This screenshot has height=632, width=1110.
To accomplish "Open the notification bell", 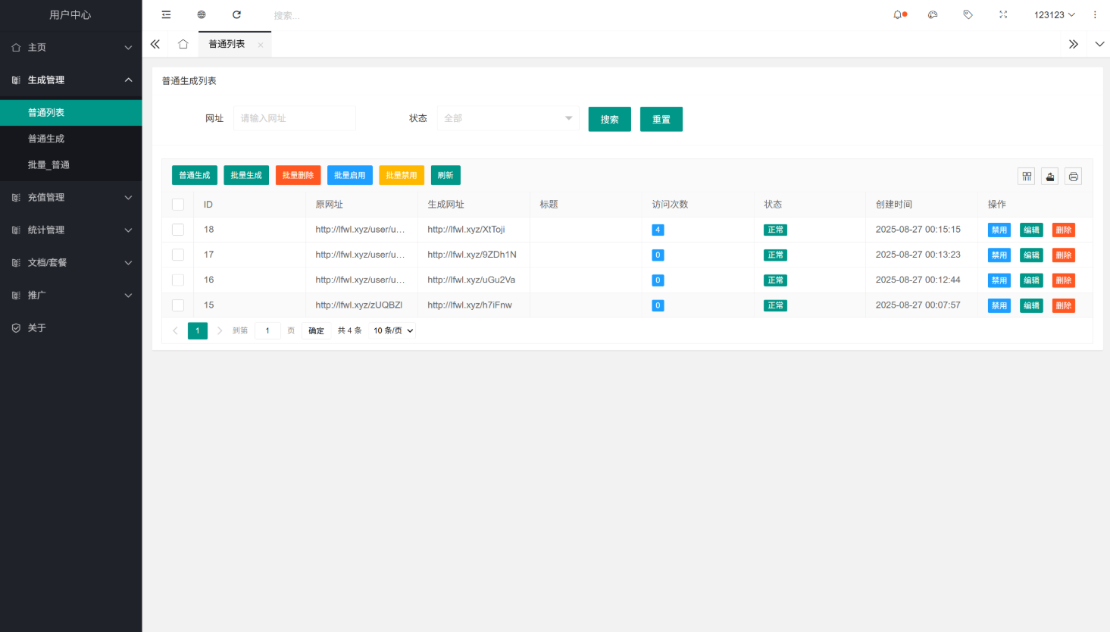I will click(x=899, y=14).
